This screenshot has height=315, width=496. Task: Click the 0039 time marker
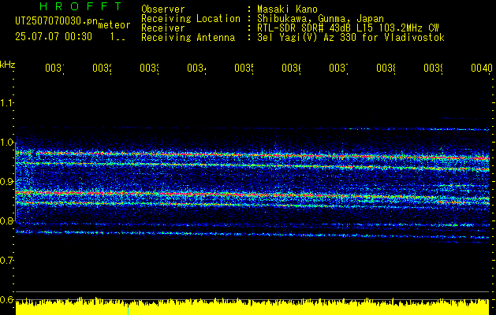click(x=433, y=68)
